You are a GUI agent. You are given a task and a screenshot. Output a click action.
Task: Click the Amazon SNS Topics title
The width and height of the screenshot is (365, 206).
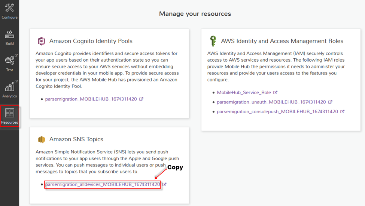tap(76, 139)
